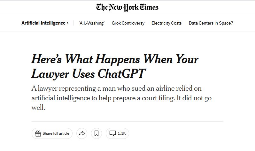Image resolution: width=255 pixels, height=151 pixels.
Task: Select the 'A.I.-Washing' topic
Action: (92, 23)
